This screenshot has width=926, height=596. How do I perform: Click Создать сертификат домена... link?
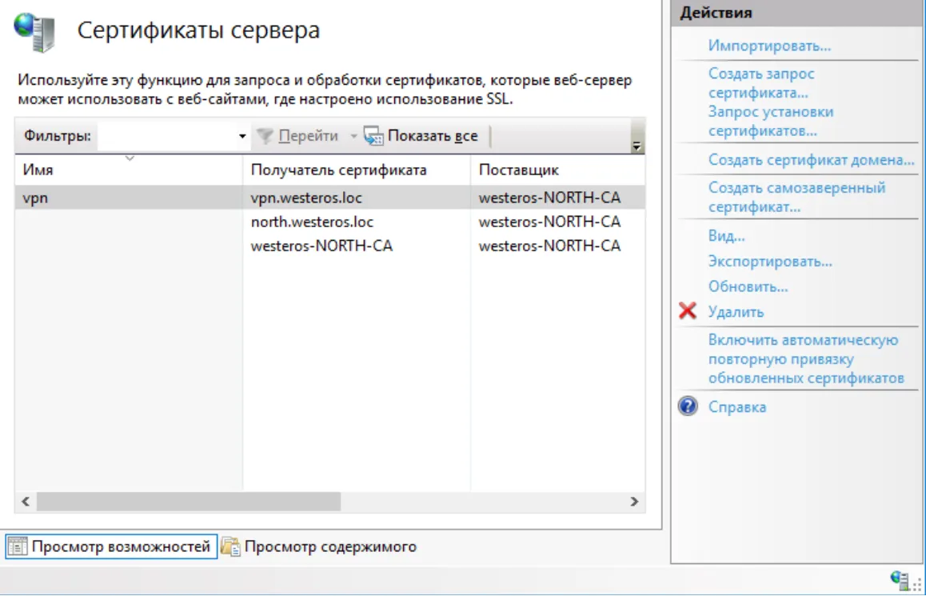point(812,159)
